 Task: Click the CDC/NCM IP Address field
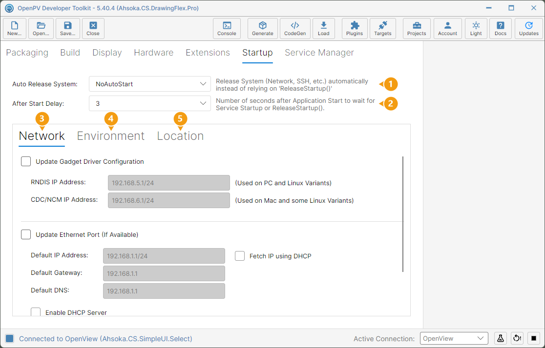[x=169, y=200]
